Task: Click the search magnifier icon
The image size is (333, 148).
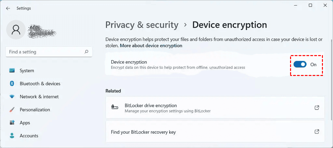Action: [87, 52]
